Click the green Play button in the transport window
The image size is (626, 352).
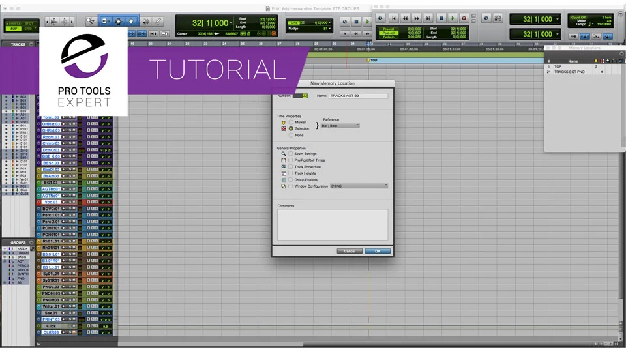tap(453, 18)
